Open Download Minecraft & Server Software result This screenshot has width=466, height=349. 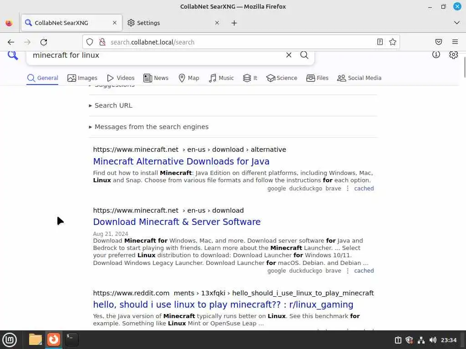pyautogui.click(x=177, y=222)
